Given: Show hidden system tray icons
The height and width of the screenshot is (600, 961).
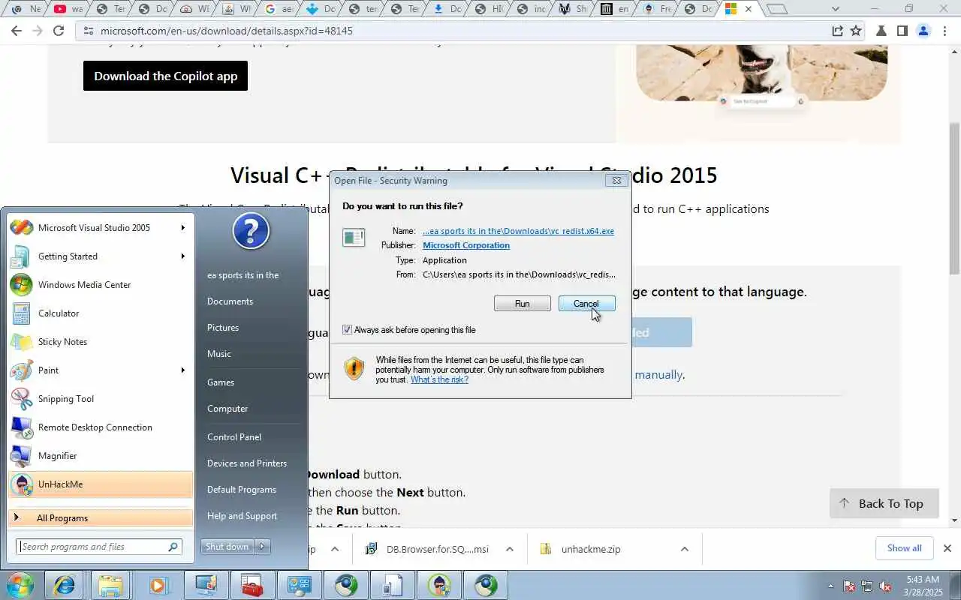Looking at the screenshot, I should (x=830, y=586).
